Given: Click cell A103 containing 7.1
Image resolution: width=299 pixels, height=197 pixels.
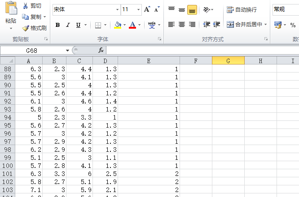Looking at the screenshot, I should pos(29,190).
